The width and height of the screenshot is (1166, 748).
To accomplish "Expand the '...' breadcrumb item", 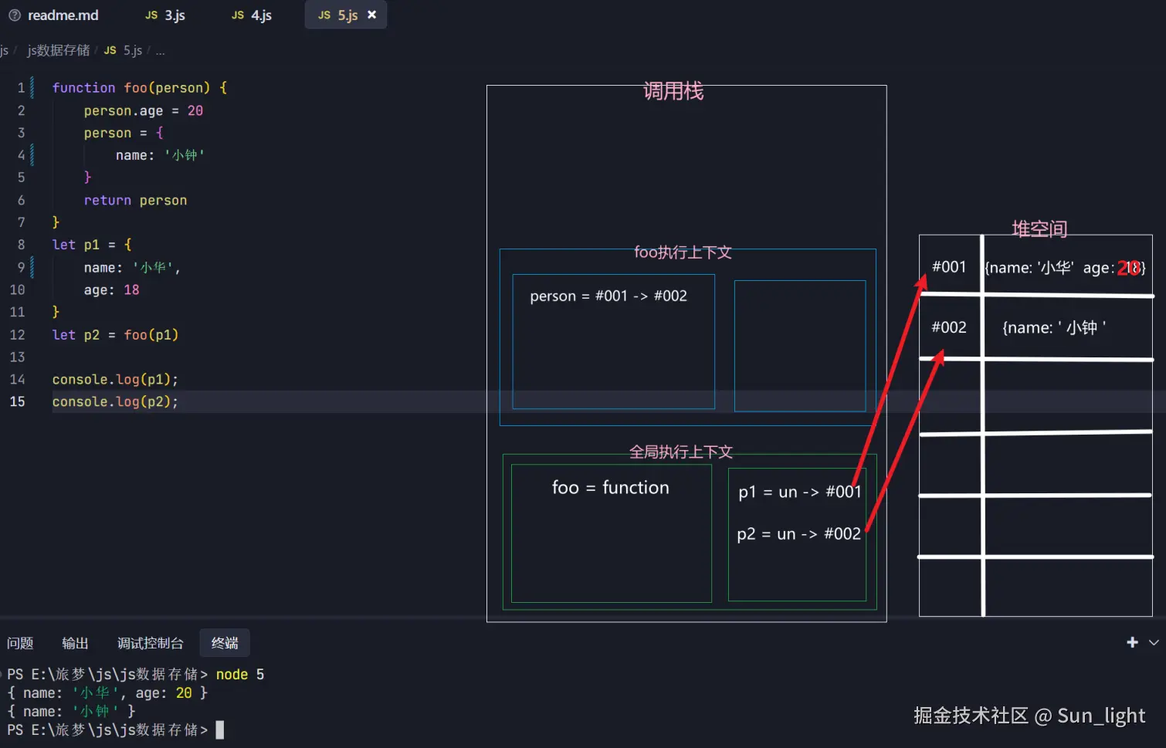I will tap(160, 50).
